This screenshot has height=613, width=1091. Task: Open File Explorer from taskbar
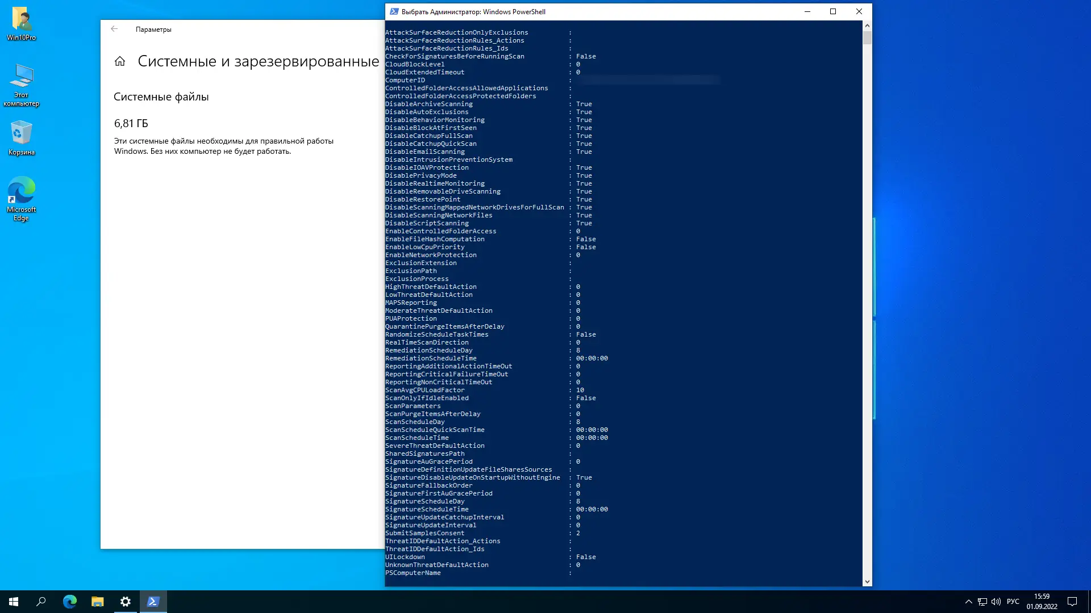97,602
